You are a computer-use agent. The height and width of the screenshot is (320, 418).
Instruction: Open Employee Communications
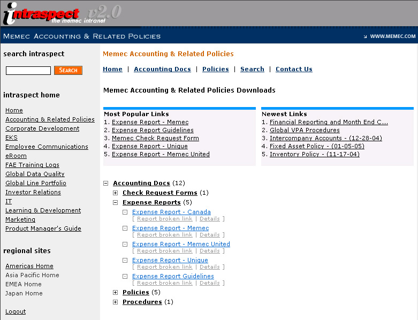(x=47, y=147)
